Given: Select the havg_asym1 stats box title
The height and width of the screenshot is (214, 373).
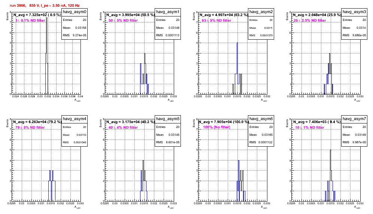Looking at the screenshot, I should tap(168, 12).
